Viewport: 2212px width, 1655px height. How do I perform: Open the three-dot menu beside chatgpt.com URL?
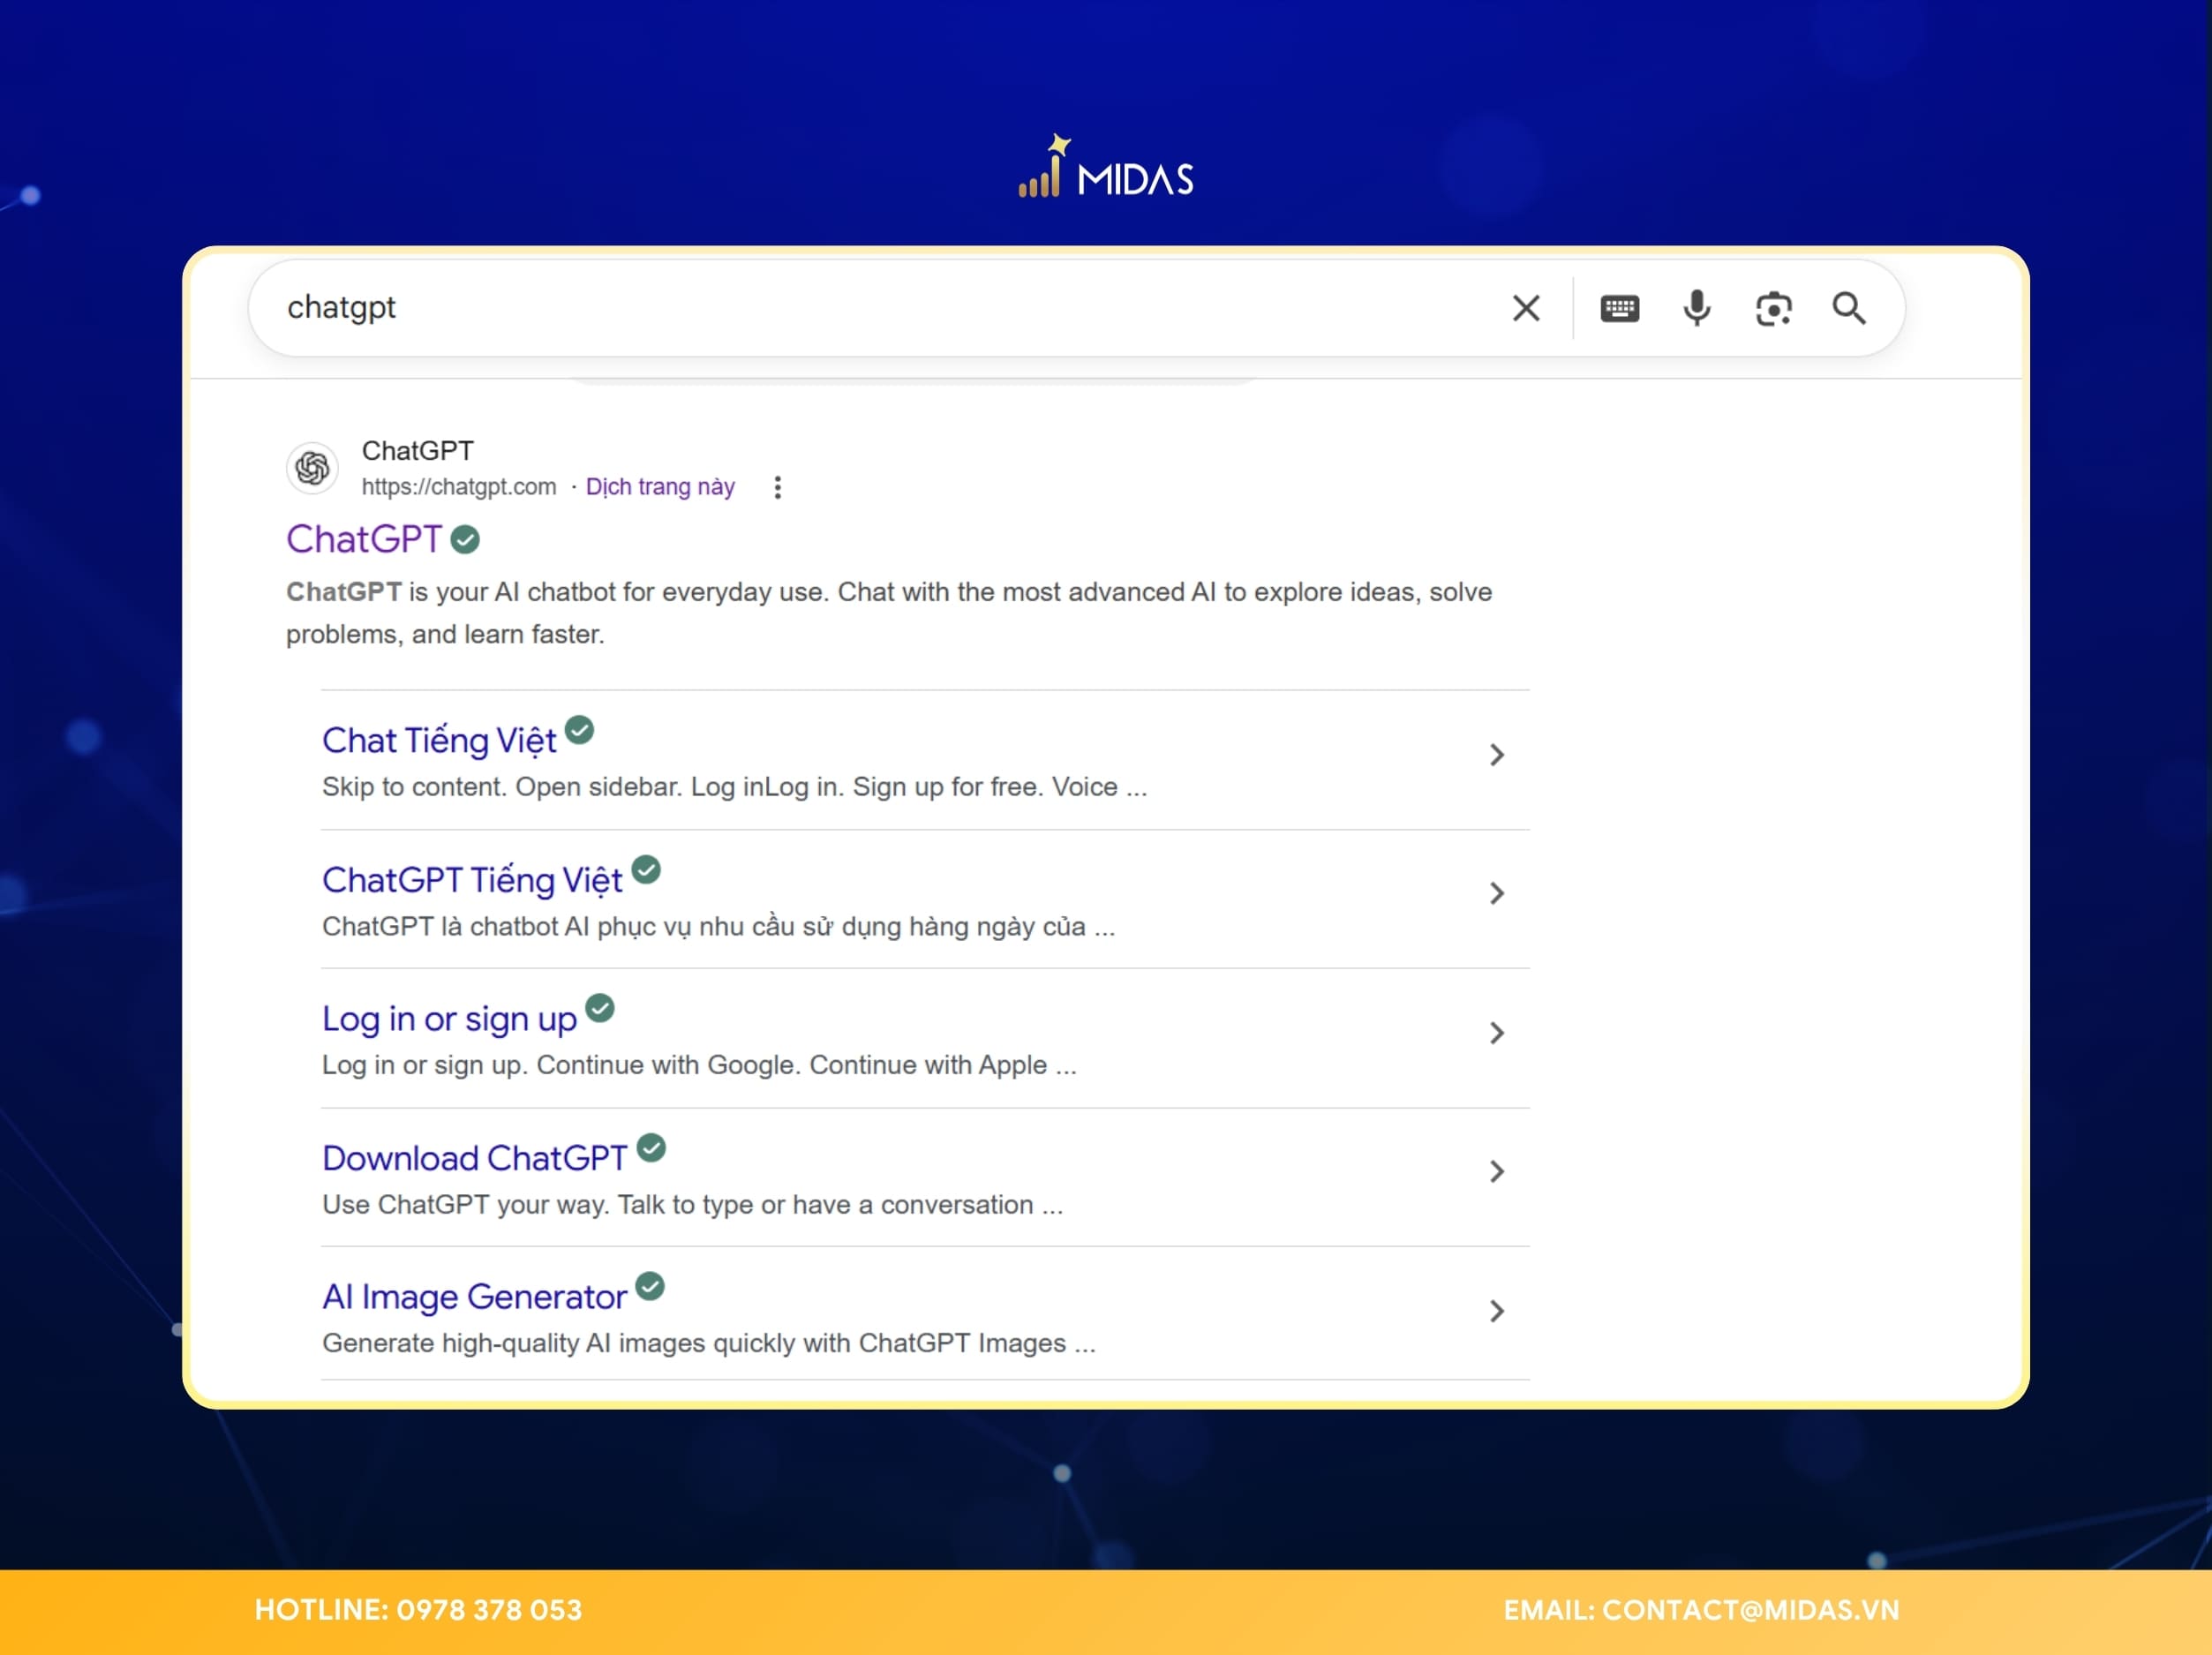(x=777, y=487)
